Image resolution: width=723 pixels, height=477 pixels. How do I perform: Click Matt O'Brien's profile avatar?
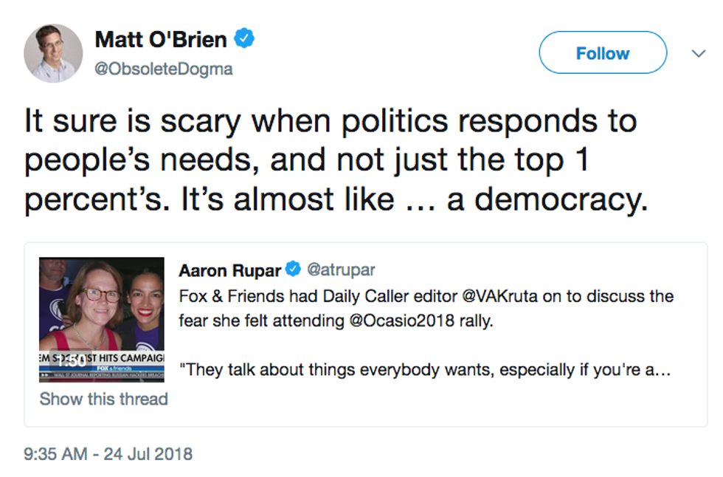click(53, 52)
